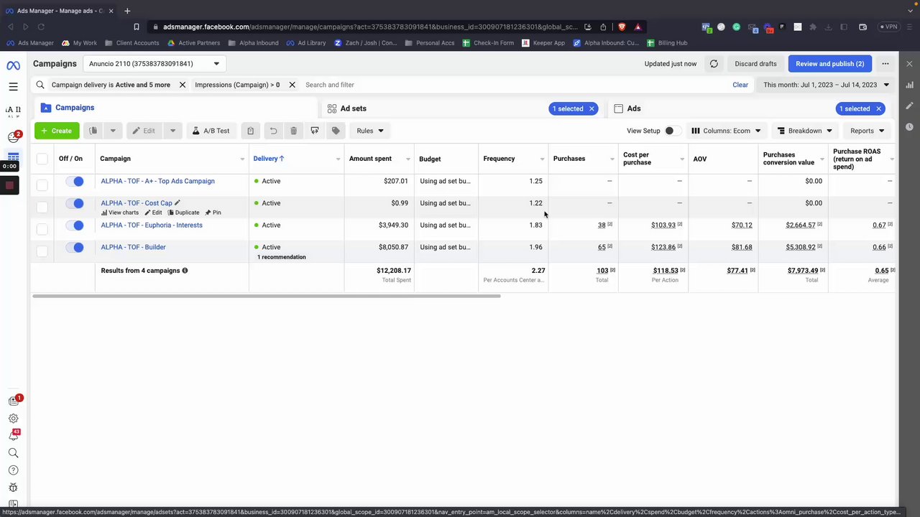The width and height of the screenshot is (920, 517).
Task: Open the ad account selector dropdown
Action: (x=155, y=64)
